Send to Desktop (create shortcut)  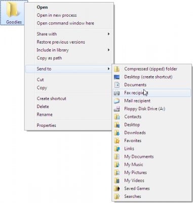[x=151, y=77]
